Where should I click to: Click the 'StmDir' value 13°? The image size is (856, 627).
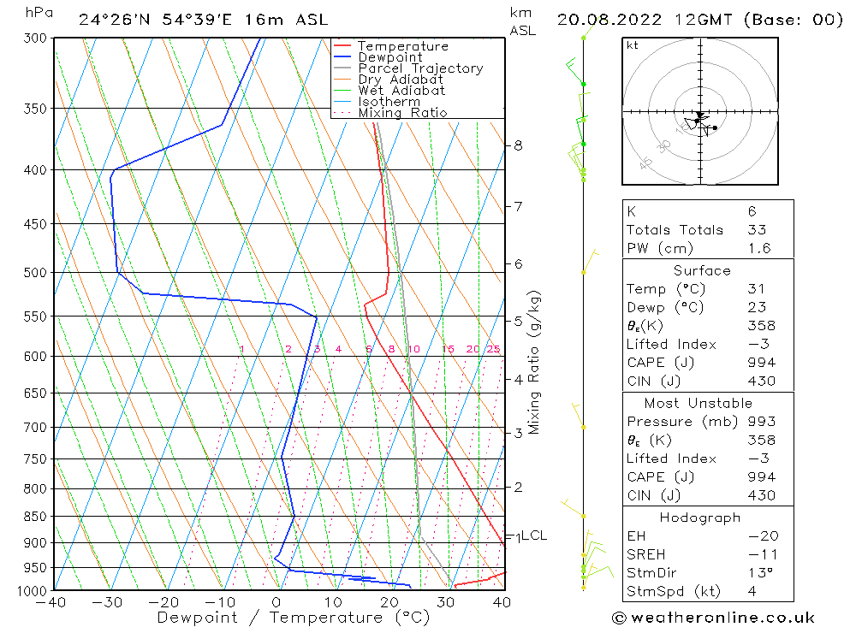pyautogui.click(x=760, y=573)
